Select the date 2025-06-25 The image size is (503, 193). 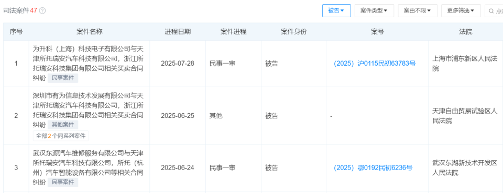click(178, 116)
